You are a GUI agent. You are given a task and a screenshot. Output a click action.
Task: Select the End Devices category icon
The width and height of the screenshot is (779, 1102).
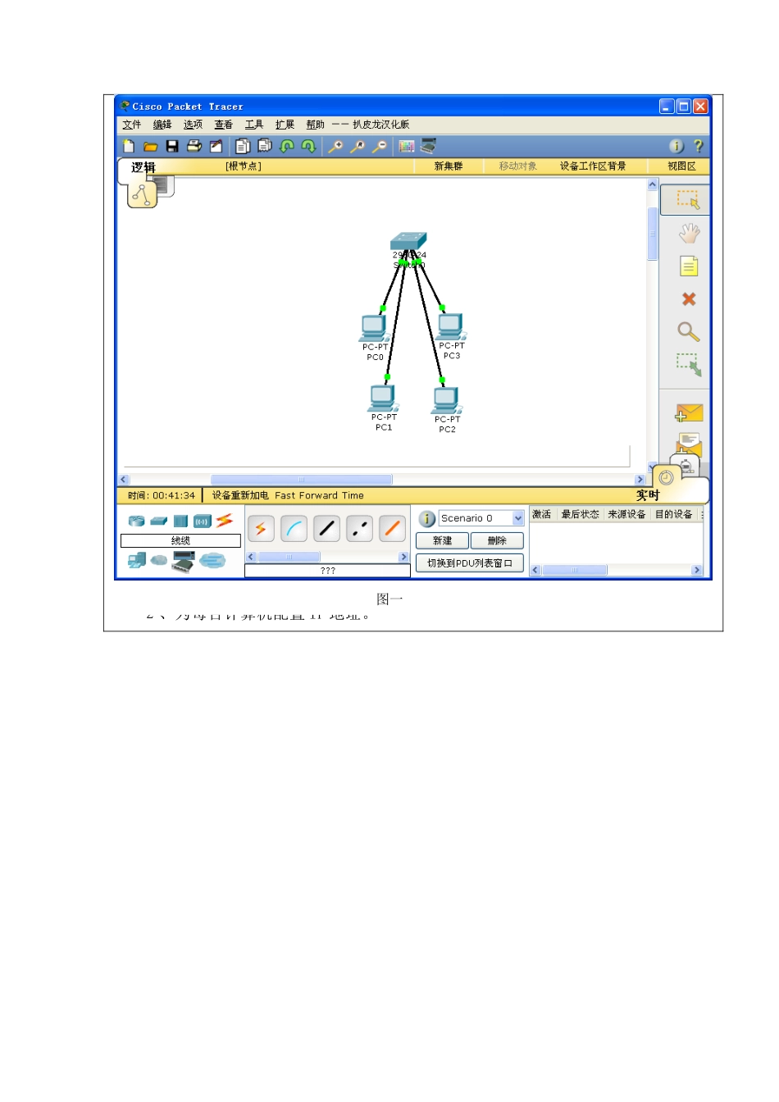[137, 560]
